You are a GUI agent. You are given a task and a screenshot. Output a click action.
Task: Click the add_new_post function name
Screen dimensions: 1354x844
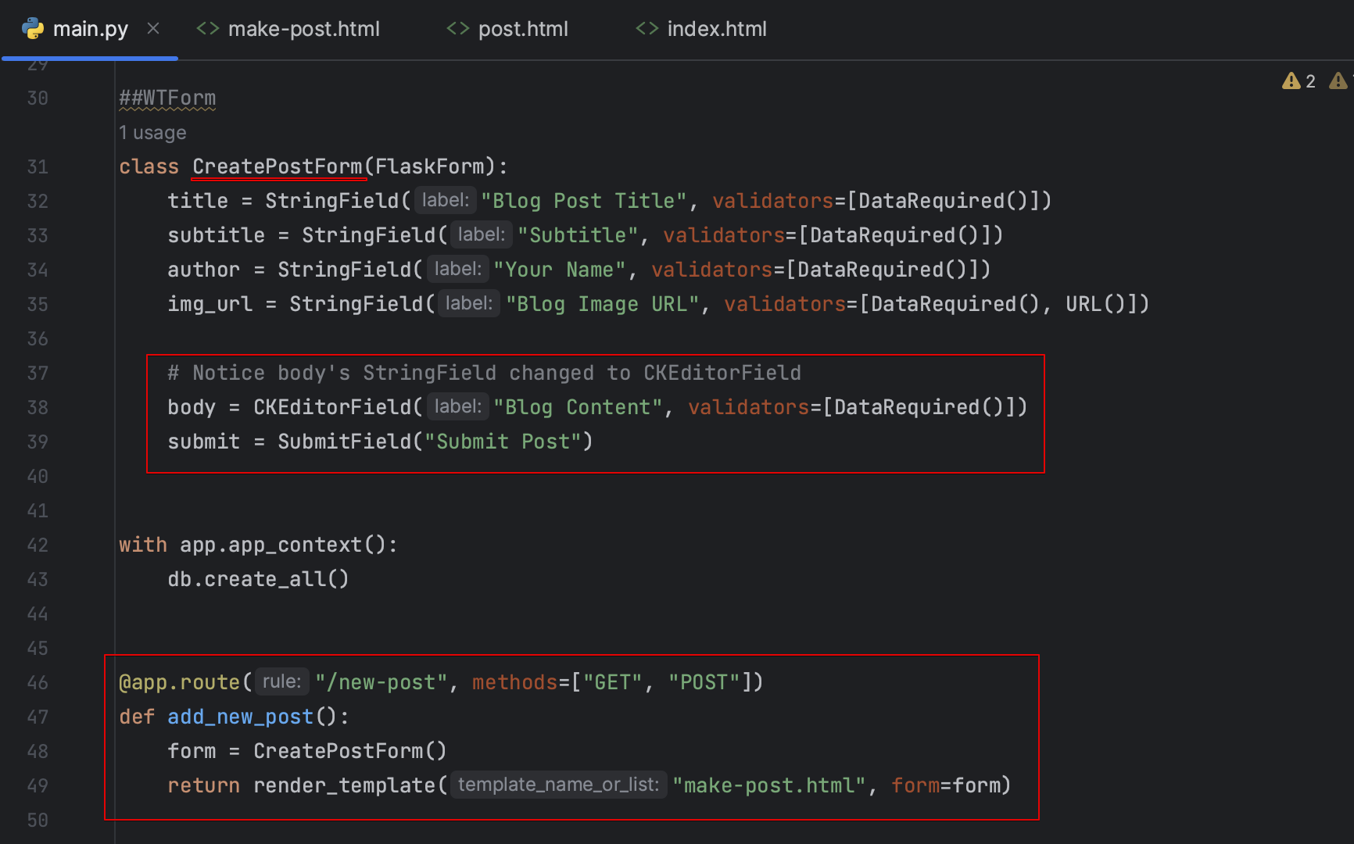tap(241, 717)
